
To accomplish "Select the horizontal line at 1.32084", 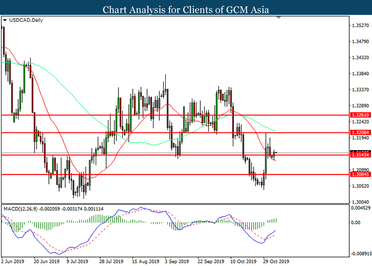I will [159, 131].
